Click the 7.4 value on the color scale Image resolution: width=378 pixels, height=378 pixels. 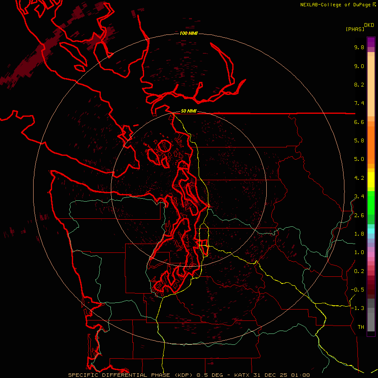tap(359, 103)
